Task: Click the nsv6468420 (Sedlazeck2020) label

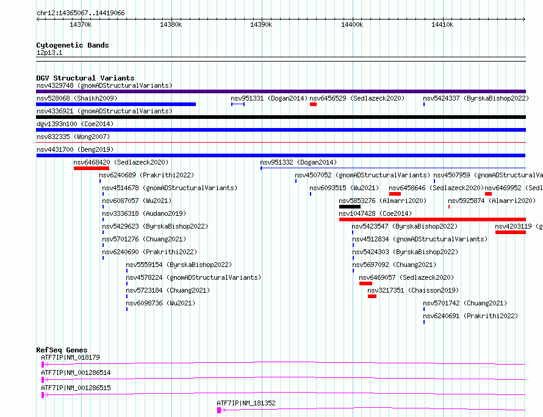Action: (x=121, y=162)
